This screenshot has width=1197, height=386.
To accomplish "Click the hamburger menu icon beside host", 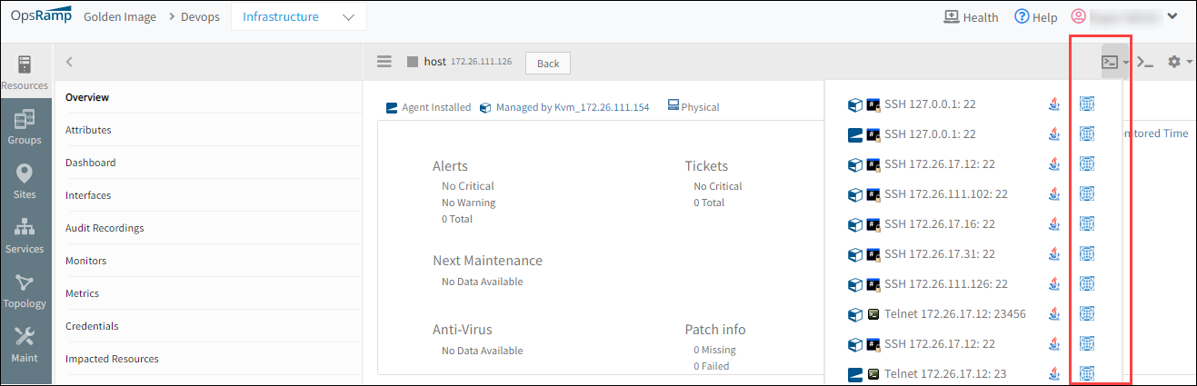I will tap(384, 62).
